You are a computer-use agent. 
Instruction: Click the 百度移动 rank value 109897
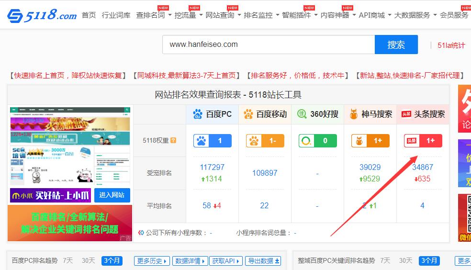click(x=265, y=173)
